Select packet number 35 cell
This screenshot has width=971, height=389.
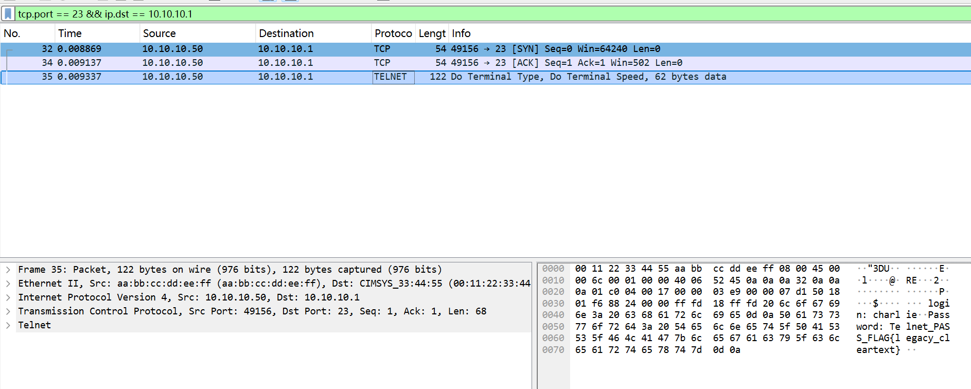(x=47, y=77)
